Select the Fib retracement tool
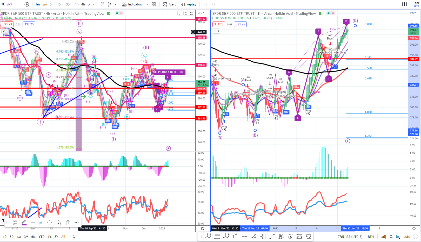This screenshot has width=421, height=242. (x=217, y=236)
